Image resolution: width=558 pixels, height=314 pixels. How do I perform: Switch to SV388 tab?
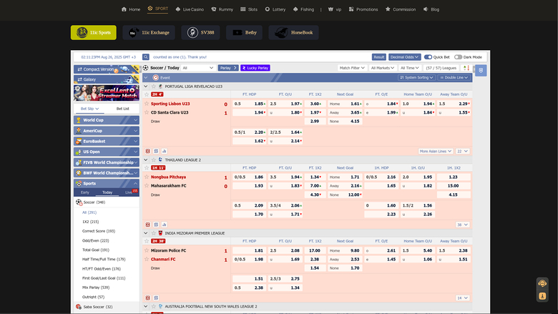coord(200,33)
